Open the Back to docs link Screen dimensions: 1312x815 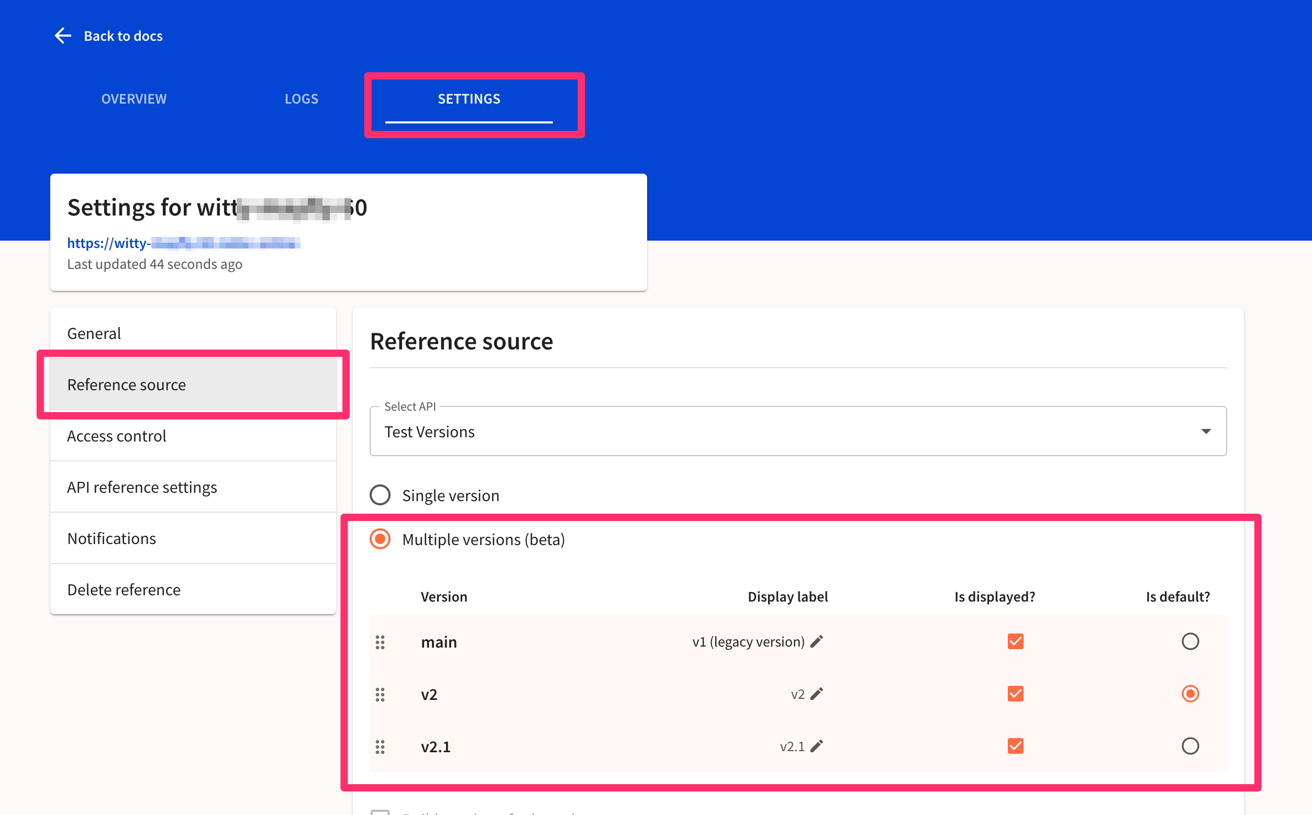pos(123,36)
